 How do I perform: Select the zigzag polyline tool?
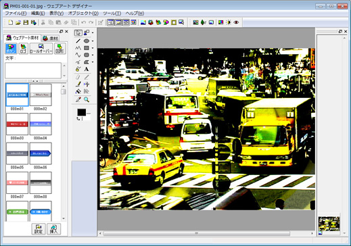click(78, 48)
